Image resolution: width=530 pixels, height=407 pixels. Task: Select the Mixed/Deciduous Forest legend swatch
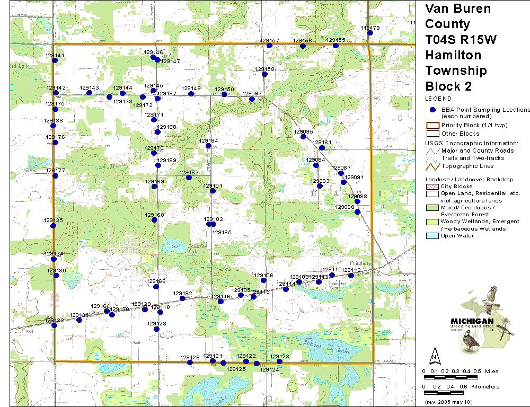coord(433,208)
